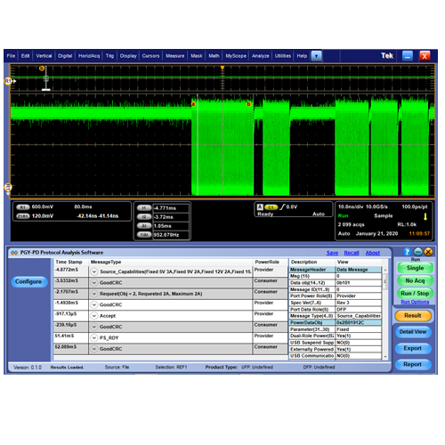Click the R1 badge showing 600.0mV
Viewport: 445px width, 445px height.
click(23, 207)
